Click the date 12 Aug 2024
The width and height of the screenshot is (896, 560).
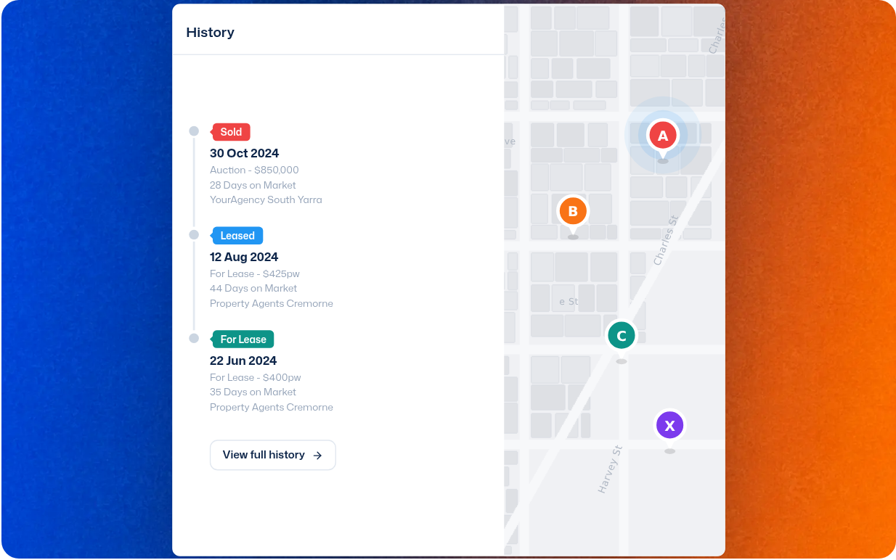pyautogui.click(x=244, y=257)
